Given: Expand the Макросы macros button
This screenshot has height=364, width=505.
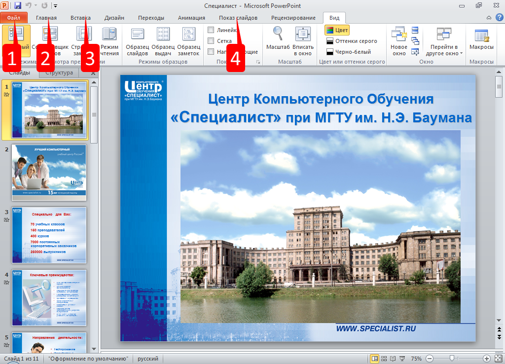Looking at the screenshot, I should pyautogui.click(x=481, y=40).
